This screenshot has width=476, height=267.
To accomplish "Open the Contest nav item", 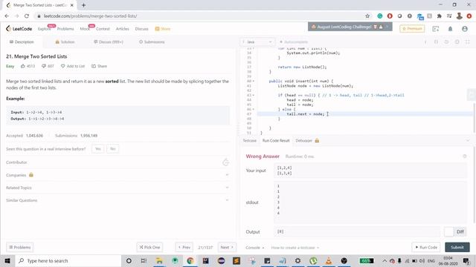I will pyautogui.click(x=103, y=29).
